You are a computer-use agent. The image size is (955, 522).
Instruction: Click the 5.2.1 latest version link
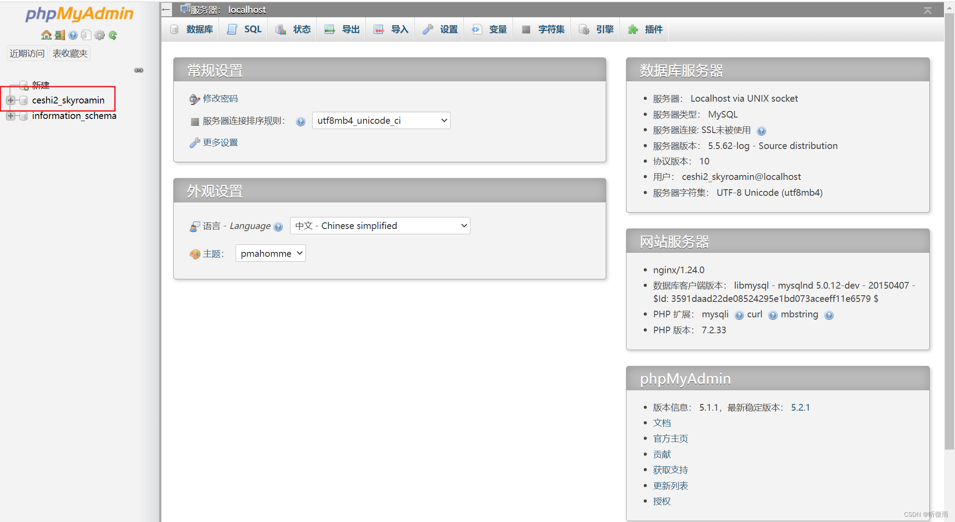tap(800, 408)
